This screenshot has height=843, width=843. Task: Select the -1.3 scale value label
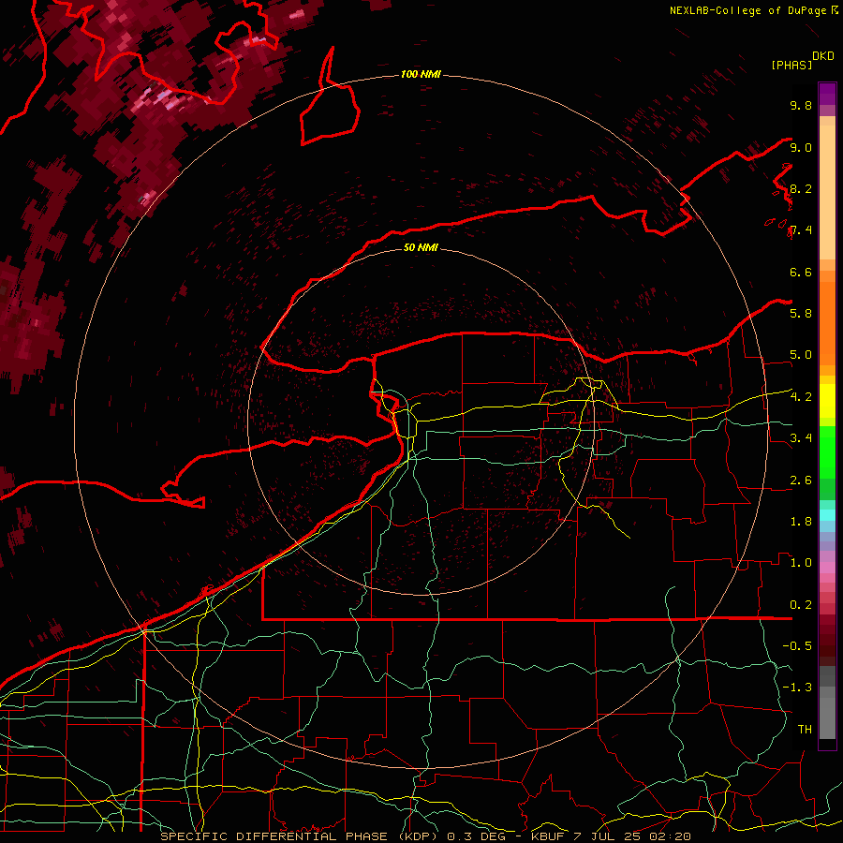[797, 688]
